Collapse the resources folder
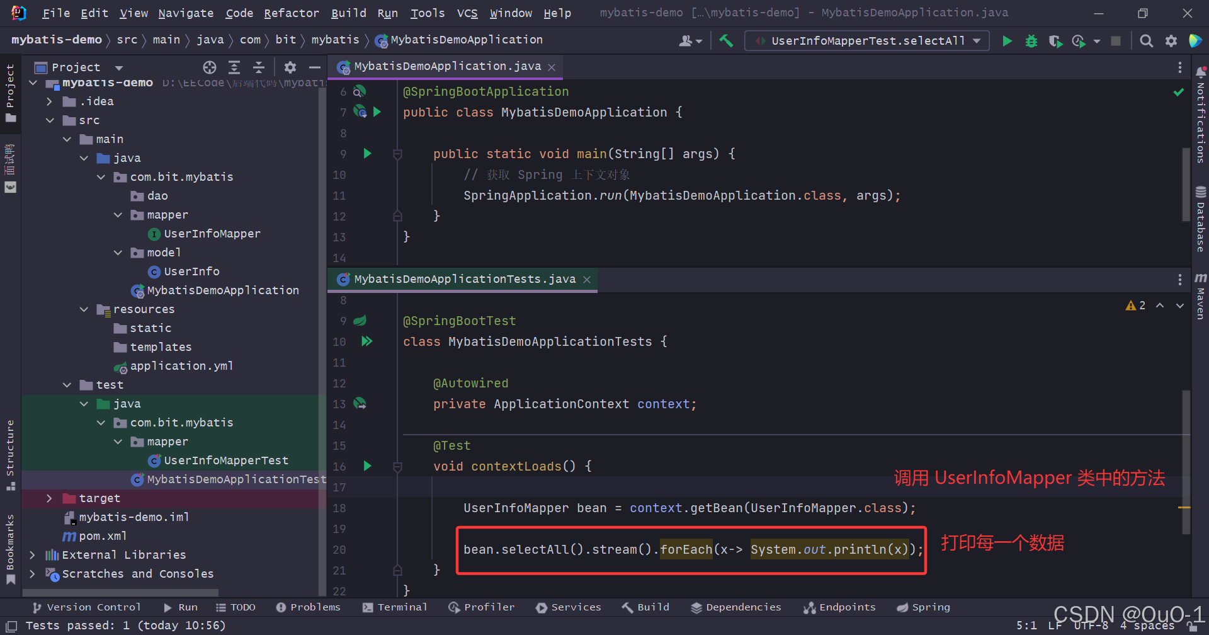 click(x=84, y=309)
